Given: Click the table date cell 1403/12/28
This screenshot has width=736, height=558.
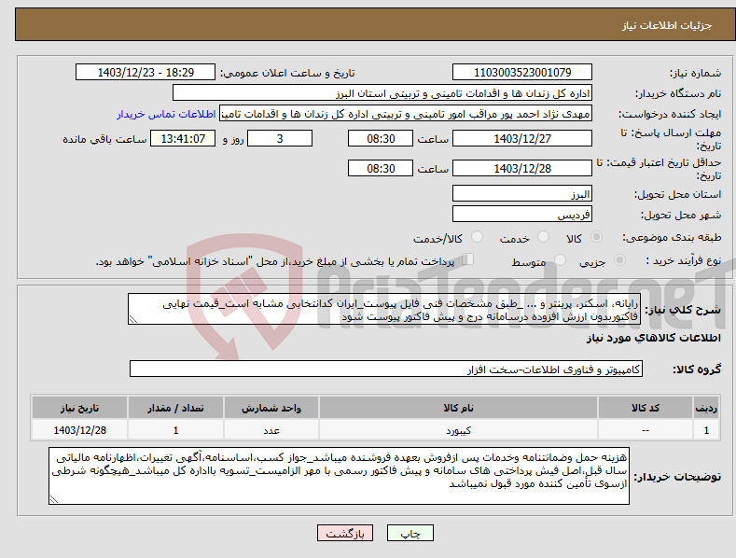Looking at the screenshot, I should pos(80,430).
